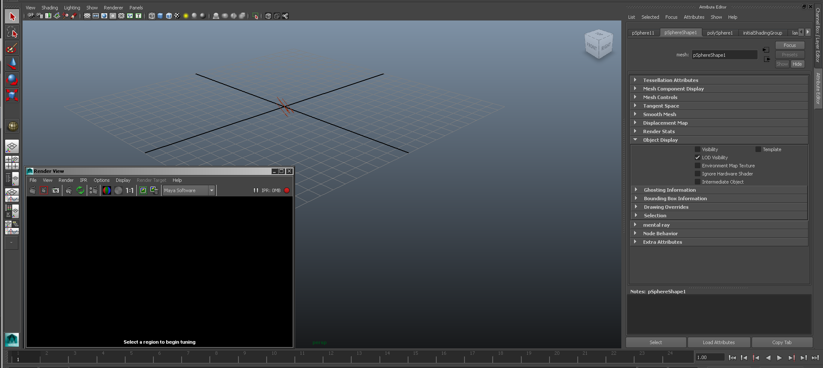
Task: Click the view cube in the viewport
Action: (x=599, y=44)
